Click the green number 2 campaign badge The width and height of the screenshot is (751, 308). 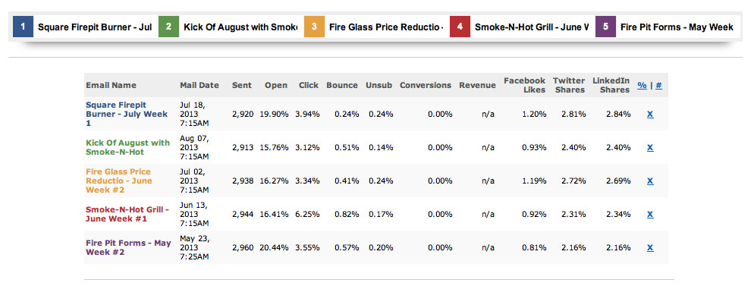coord(168,27)
